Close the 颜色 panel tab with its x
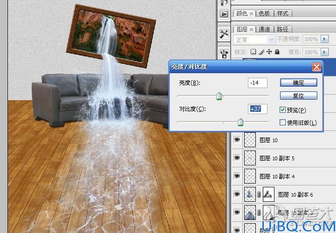This screenshot has height=233, width=336. (x=251, y=14)
